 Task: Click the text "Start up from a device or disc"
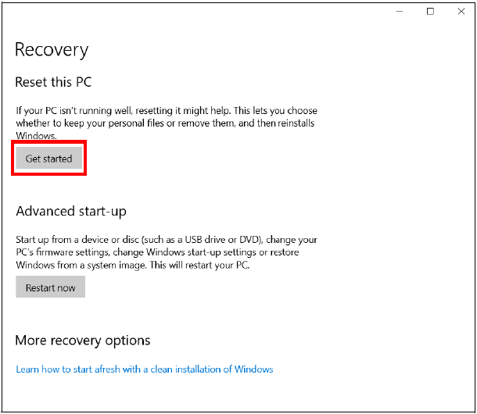click(x=84, y=240)
